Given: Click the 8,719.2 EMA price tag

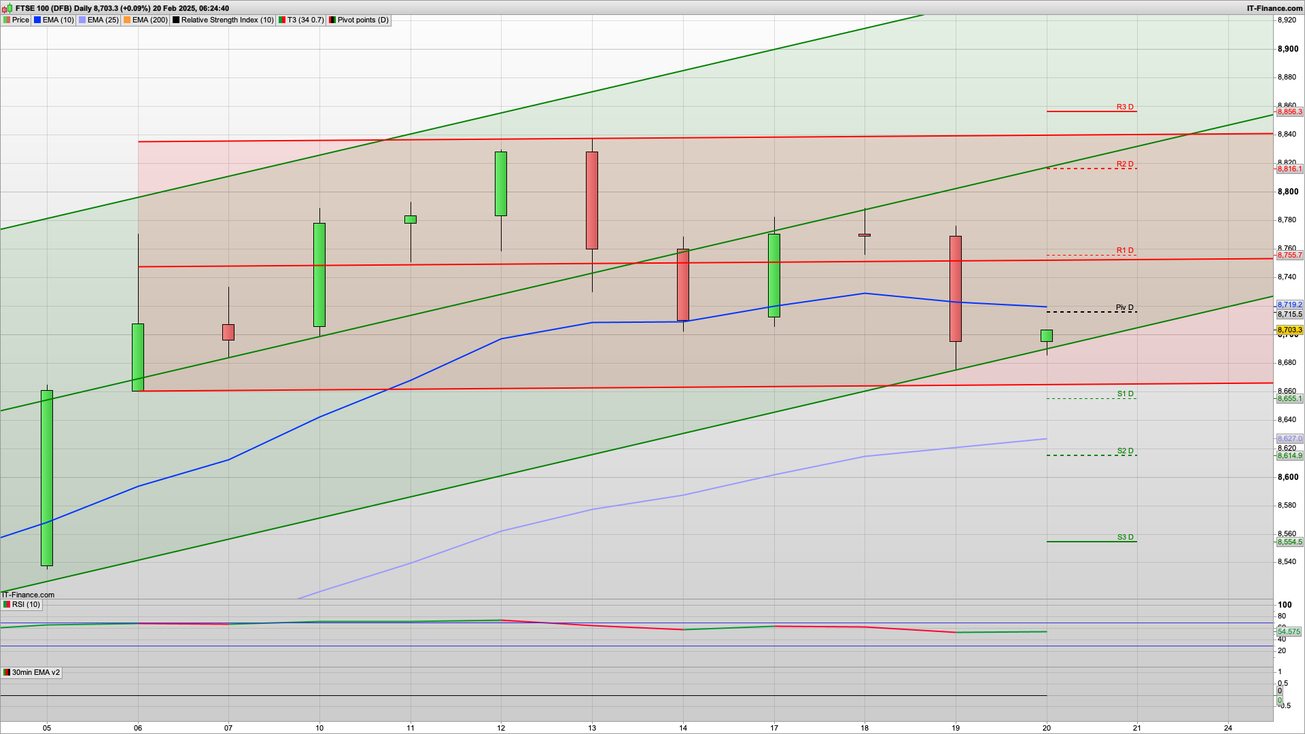Looking at the screenshot, I should (x=1289, y=304).
